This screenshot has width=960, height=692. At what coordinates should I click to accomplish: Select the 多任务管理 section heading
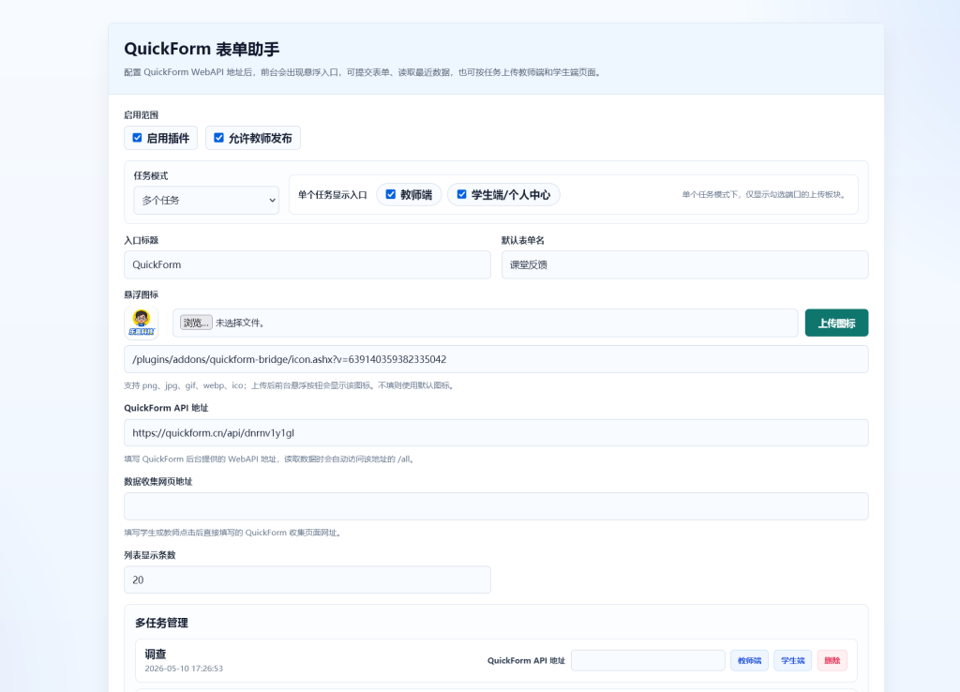click(x=161, y=623)
